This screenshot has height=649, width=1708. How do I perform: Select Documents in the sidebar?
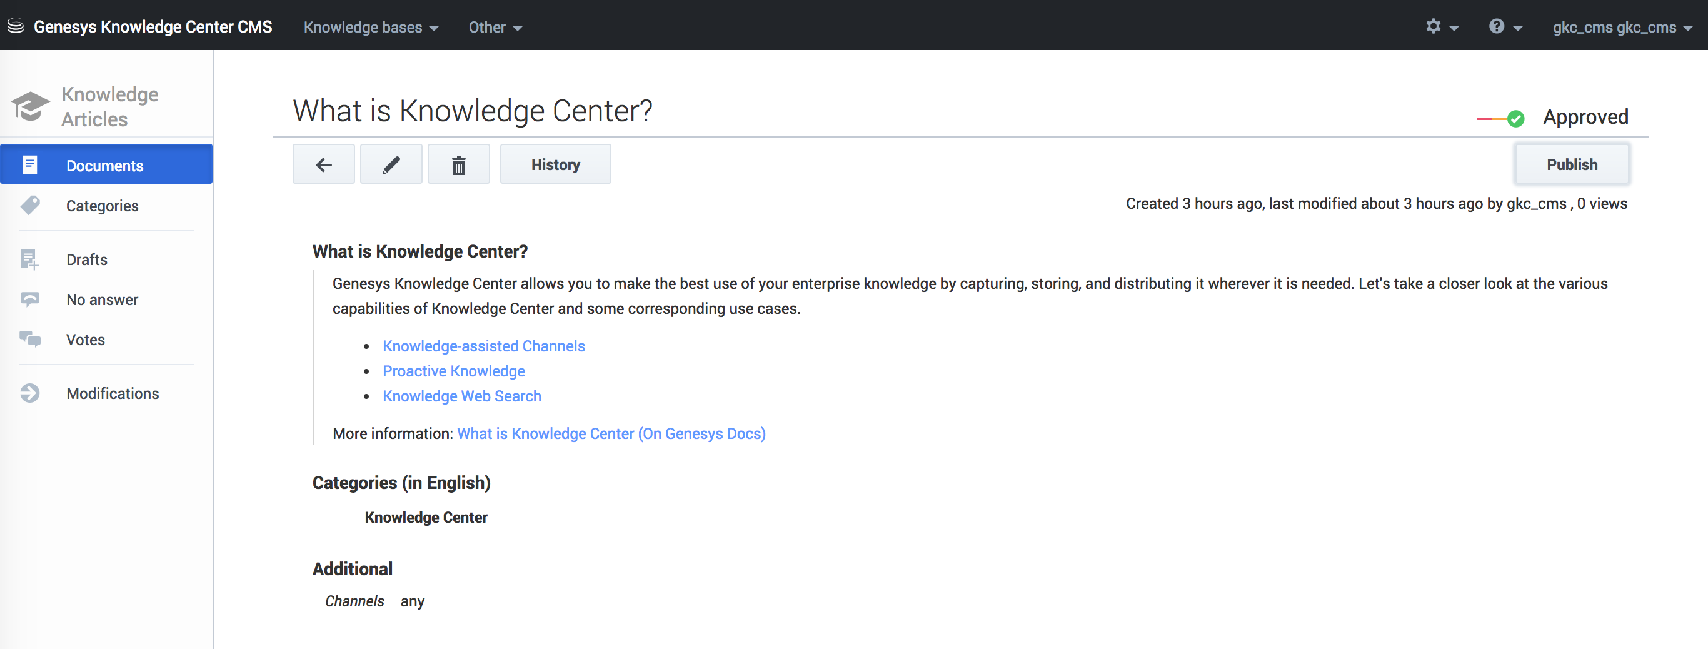pyautogui.click(x=105, y=166)
